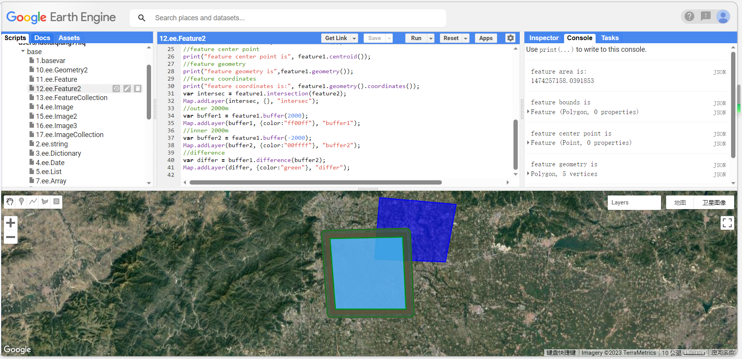The image size is (742, 359).
Task: Expand the Polygon, 5 vertices entry
Action: [x=528, y=174]
